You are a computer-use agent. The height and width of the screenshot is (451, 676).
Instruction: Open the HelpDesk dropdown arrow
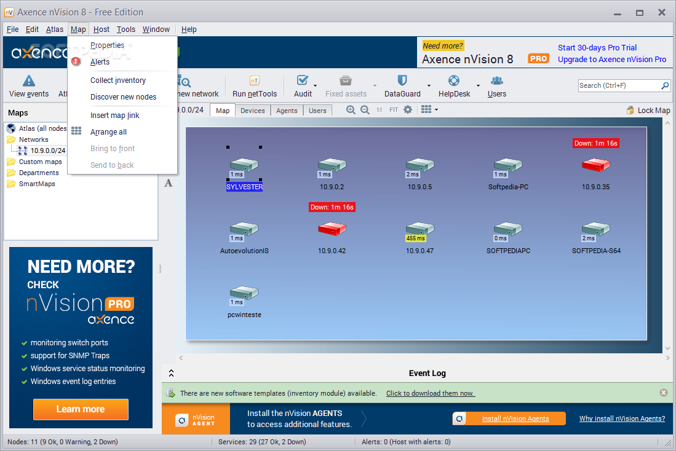pyautogui.click(x=478, y=86)
